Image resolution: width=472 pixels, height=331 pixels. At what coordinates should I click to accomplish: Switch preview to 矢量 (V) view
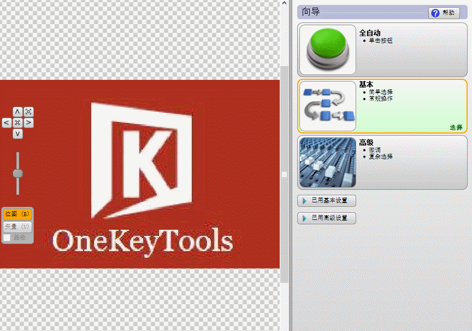(17, 227)
